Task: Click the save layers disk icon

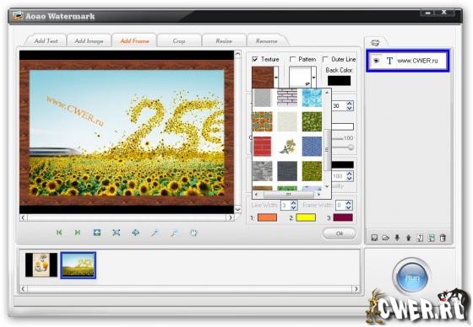Action: [374, 238]
